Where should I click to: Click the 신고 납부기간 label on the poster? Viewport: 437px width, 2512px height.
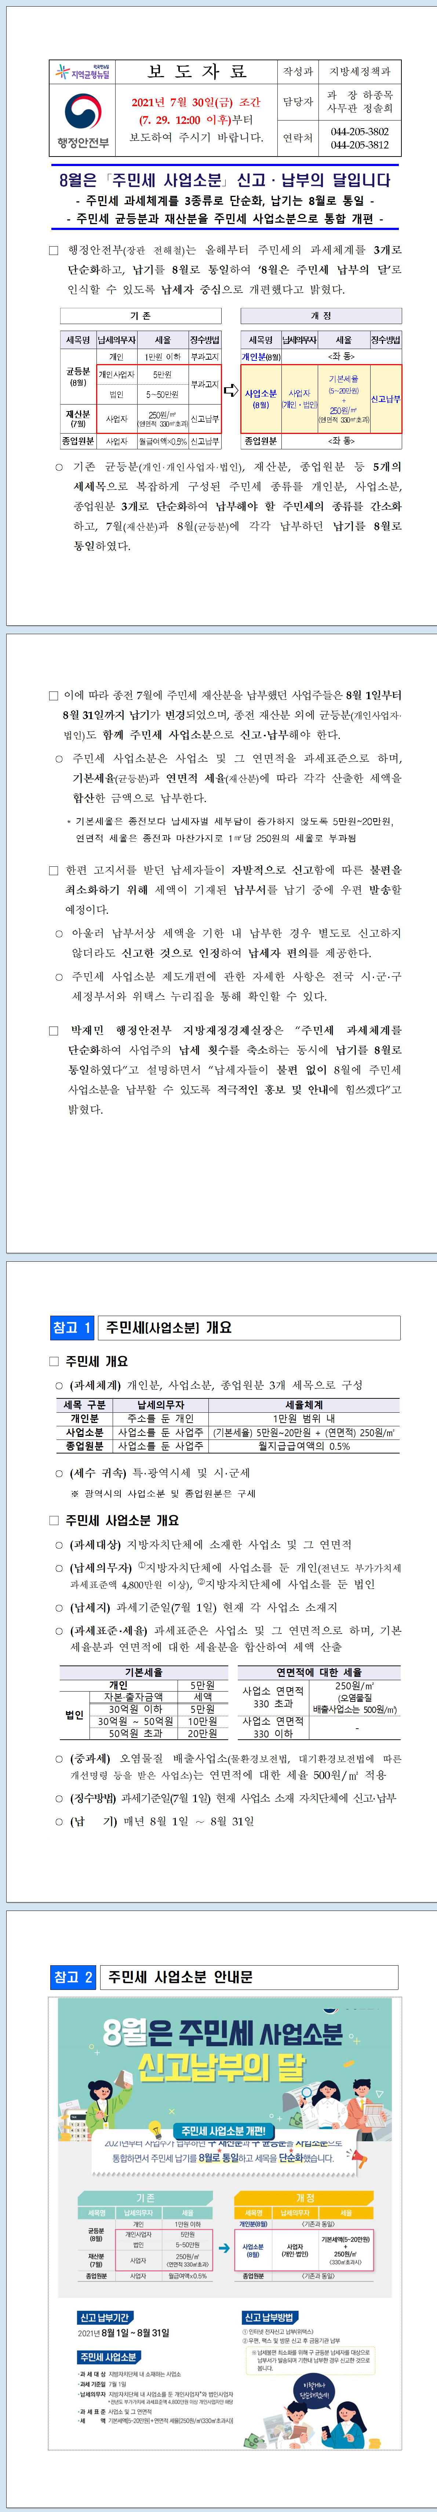pyautogui.click(x=105, y=2317)
